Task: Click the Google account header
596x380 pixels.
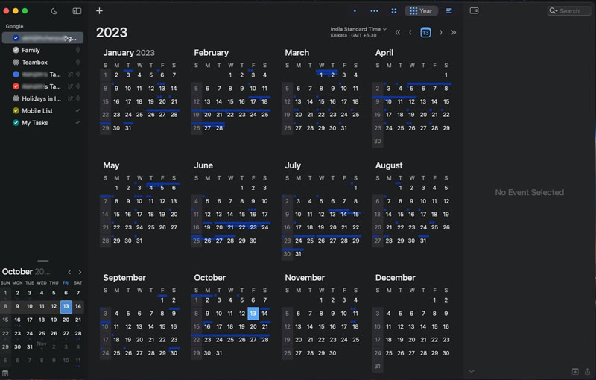Action: pos(14,26)
